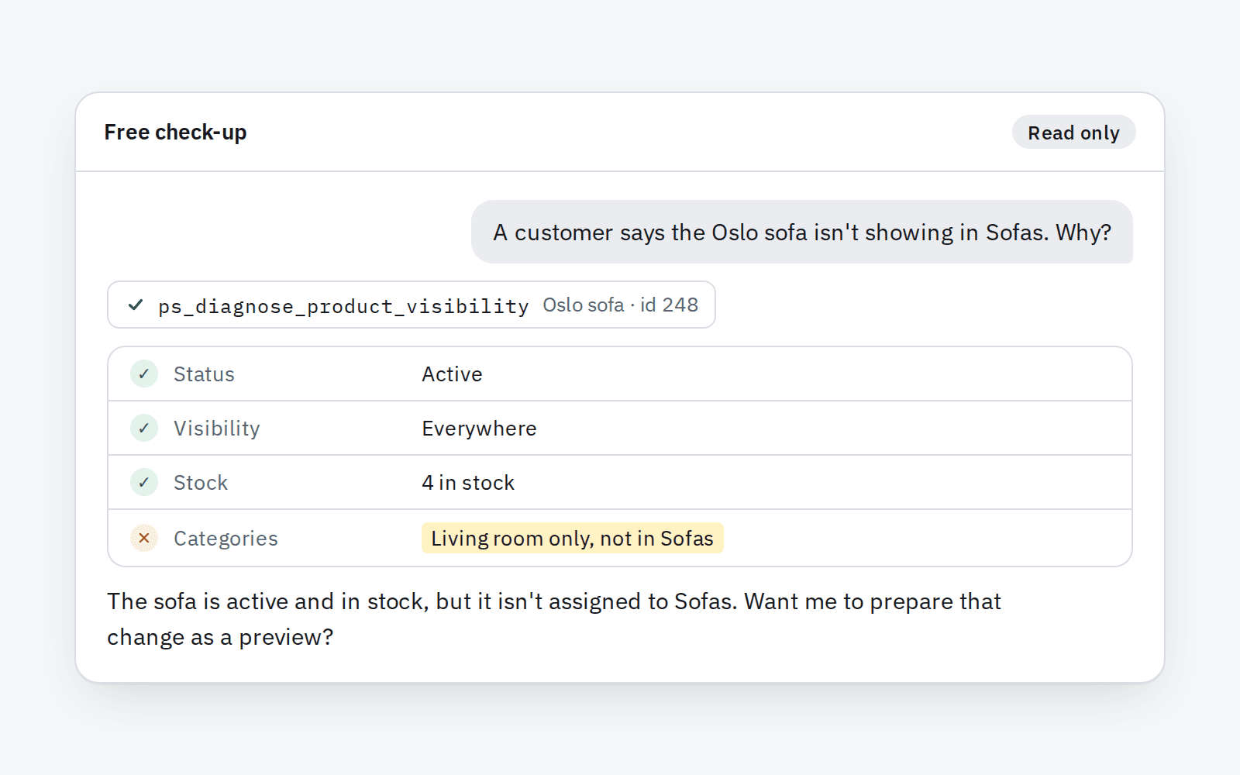Click the 'Oslo sofa · id 248' label
Screen dimensions: 1240x775
pos(620,305)
